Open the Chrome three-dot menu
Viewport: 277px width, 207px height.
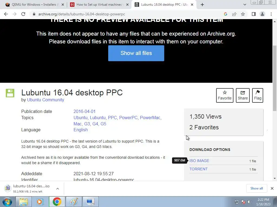271,14
